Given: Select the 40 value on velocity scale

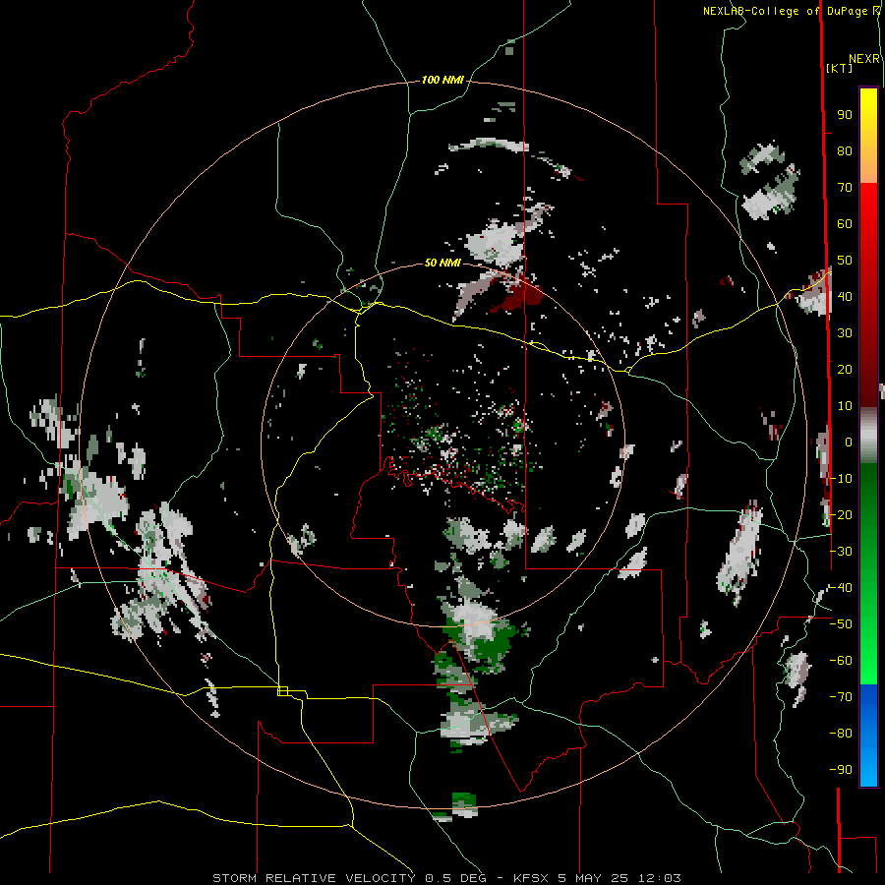Looking at the screenshot, I should tap(845, 297).
